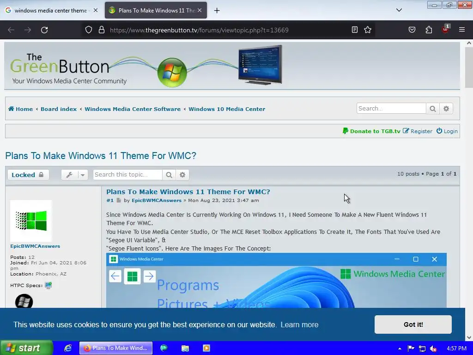
Task: Open author EpicBWMCAnswers link in post header
Action: pyautogui.click(x=157, y=201)
